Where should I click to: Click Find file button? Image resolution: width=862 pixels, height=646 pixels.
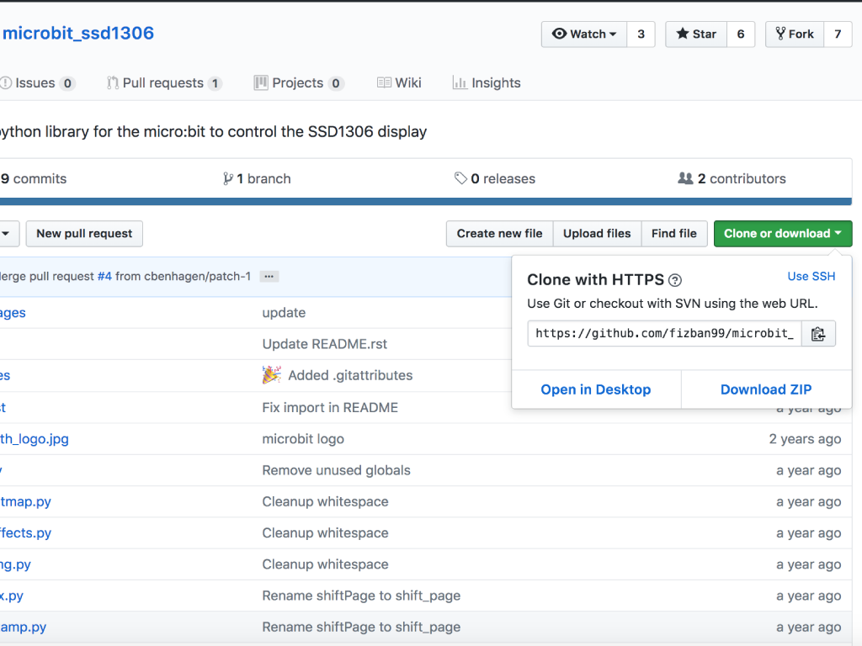point(674,234)
